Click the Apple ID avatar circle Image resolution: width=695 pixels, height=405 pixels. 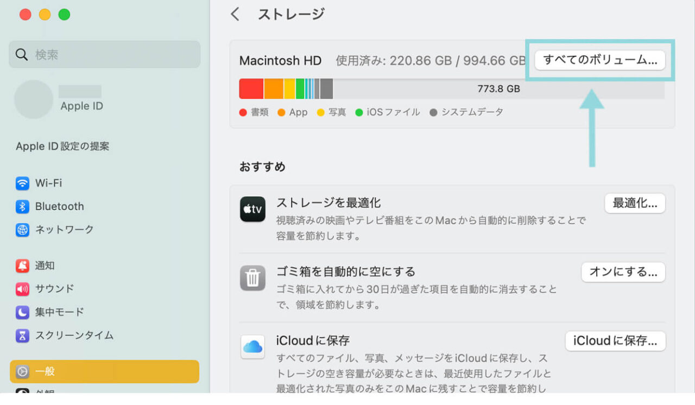point(34,99)
